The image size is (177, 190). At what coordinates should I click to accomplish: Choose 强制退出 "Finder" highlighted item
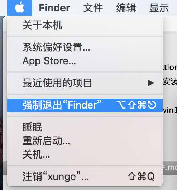click(x=85, y=105)
